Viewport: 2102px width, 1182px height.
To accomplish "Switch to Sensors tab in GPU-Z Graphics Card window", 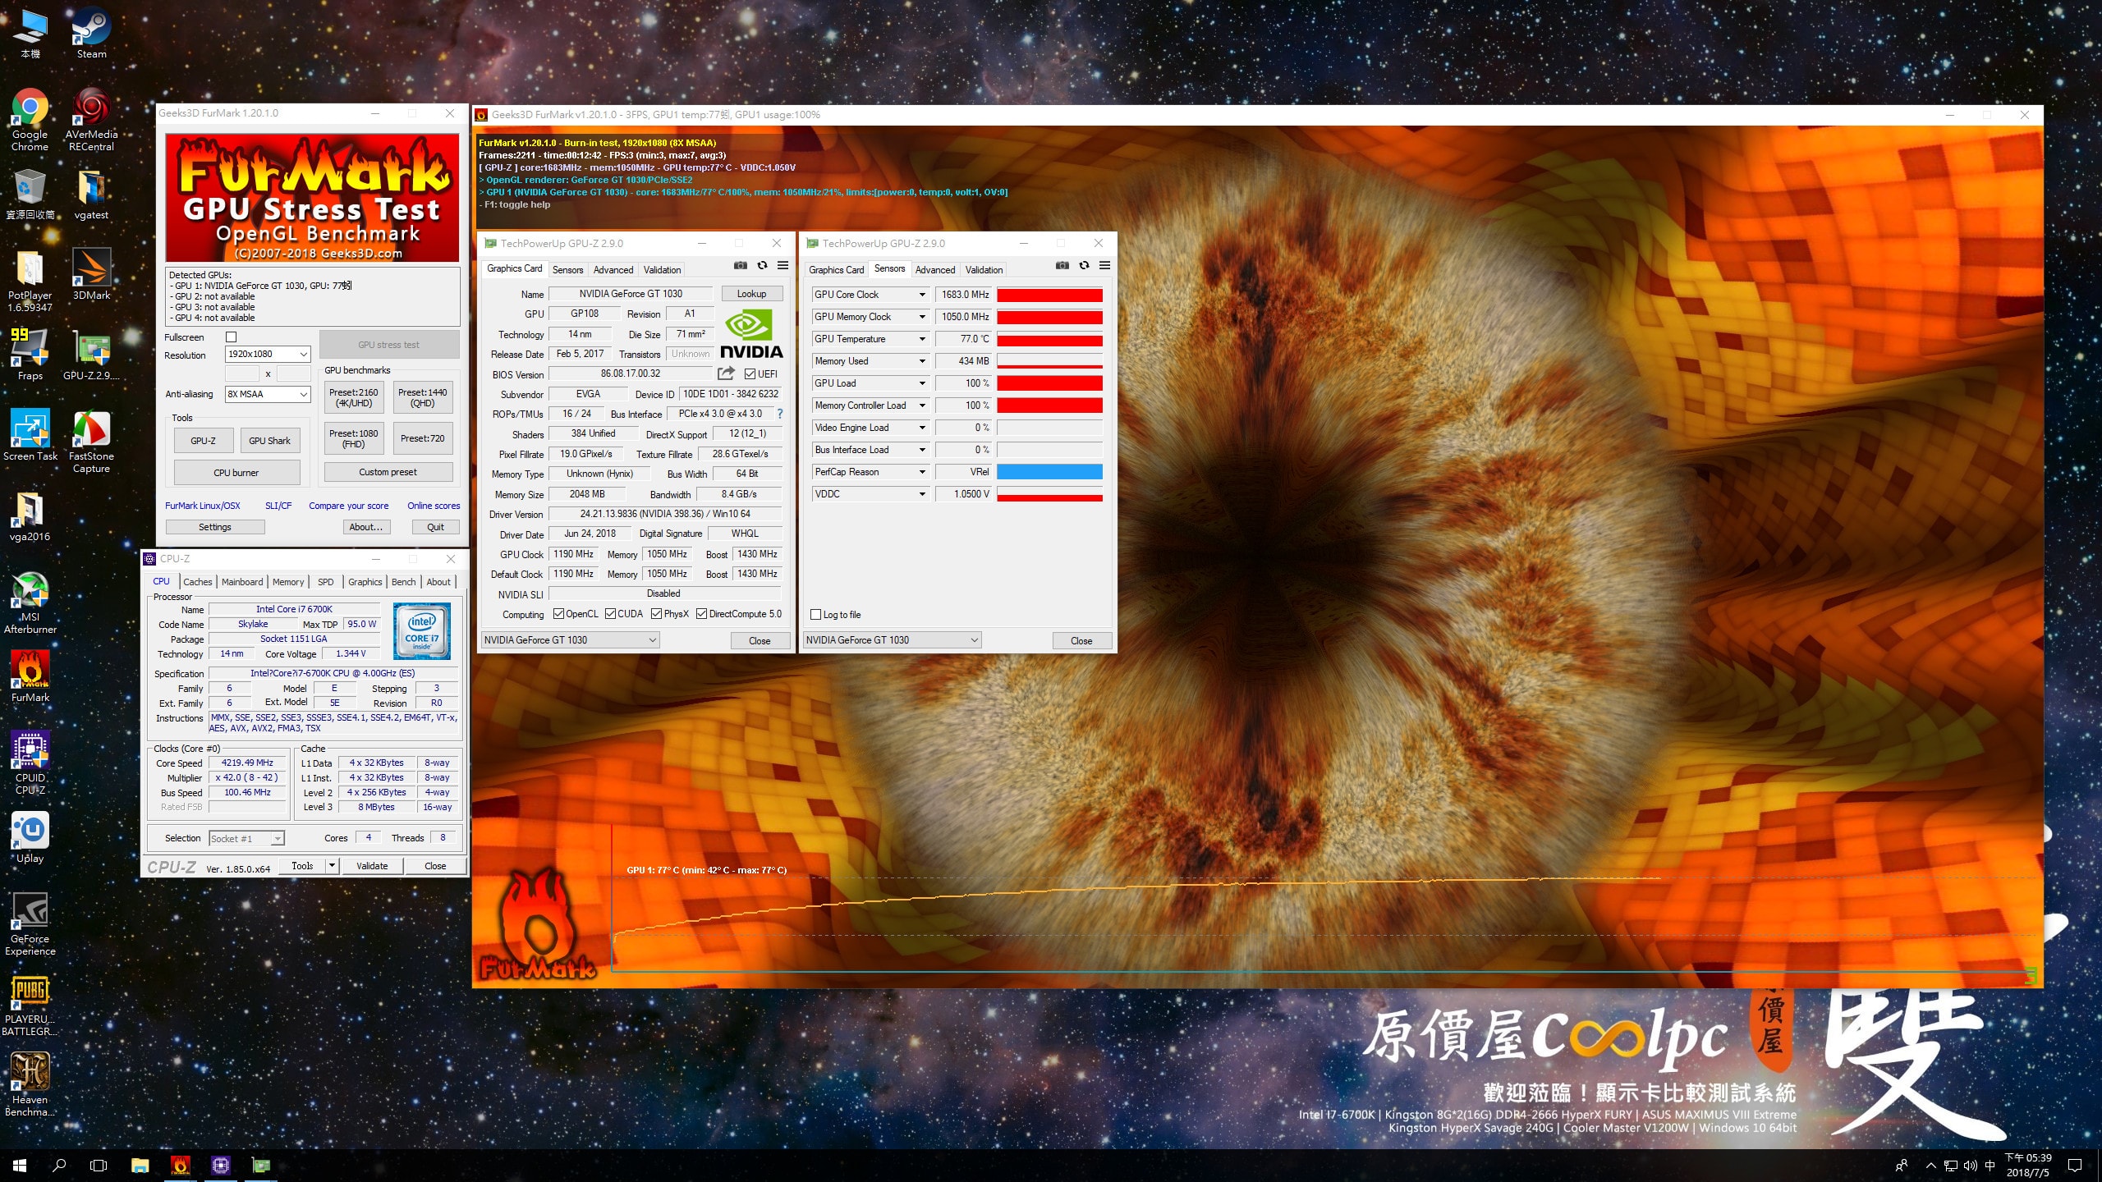I will tap(567, 270).
